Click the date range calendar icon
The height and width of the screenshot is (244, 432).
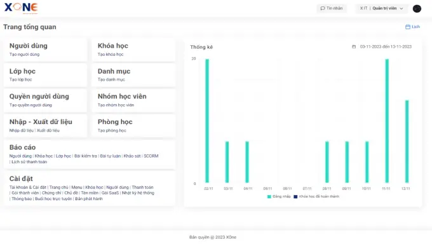coord(354,46)
